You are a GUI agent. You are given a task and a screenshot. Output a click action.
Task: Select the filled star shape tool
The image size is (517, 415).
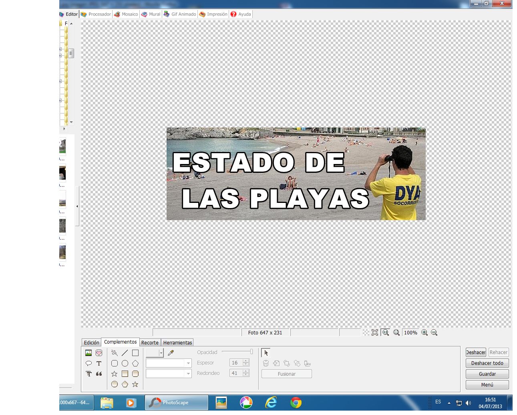tap(135, 384)
